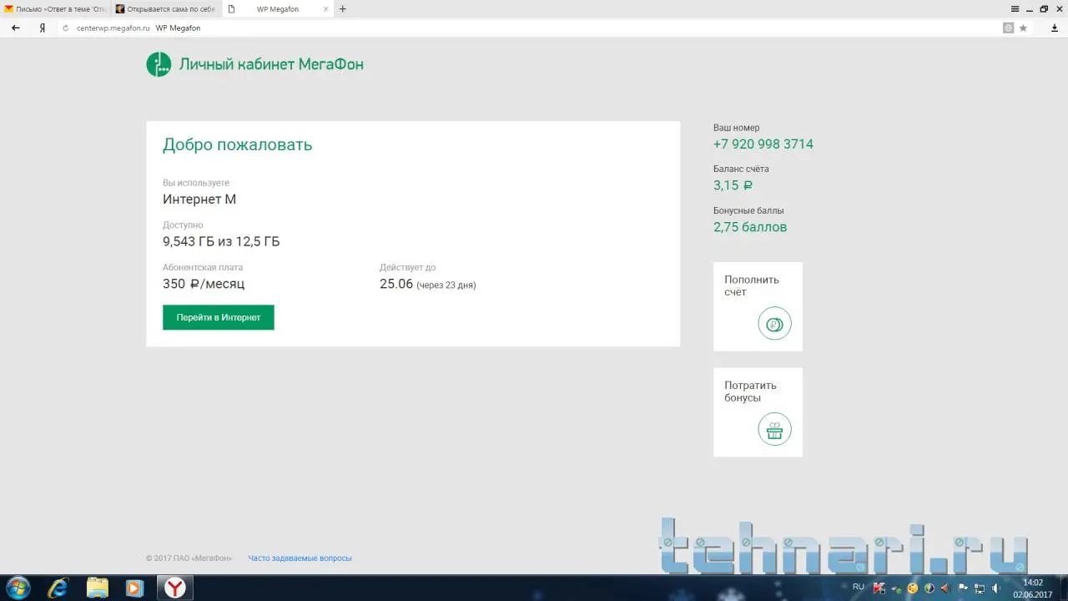Screen dimensions: 1068x601
Task: Click the protect shield icon in address bar
Action: pos(1008,28)
